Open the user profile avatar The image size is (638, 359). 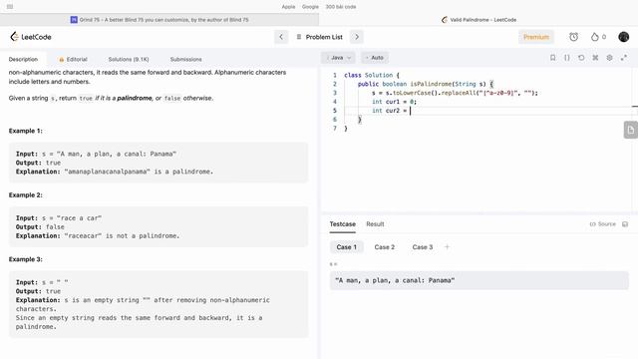[623, 37]
